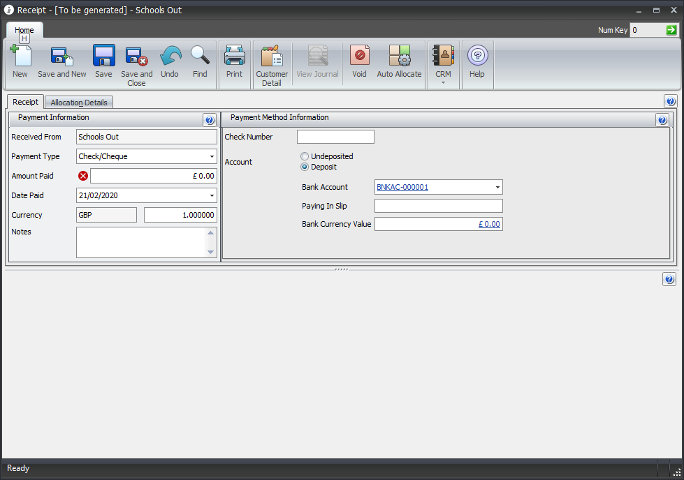The width and height of the screenshot is (684, 480).
Task: Click the Undo arrow icon
Action: 170,57
